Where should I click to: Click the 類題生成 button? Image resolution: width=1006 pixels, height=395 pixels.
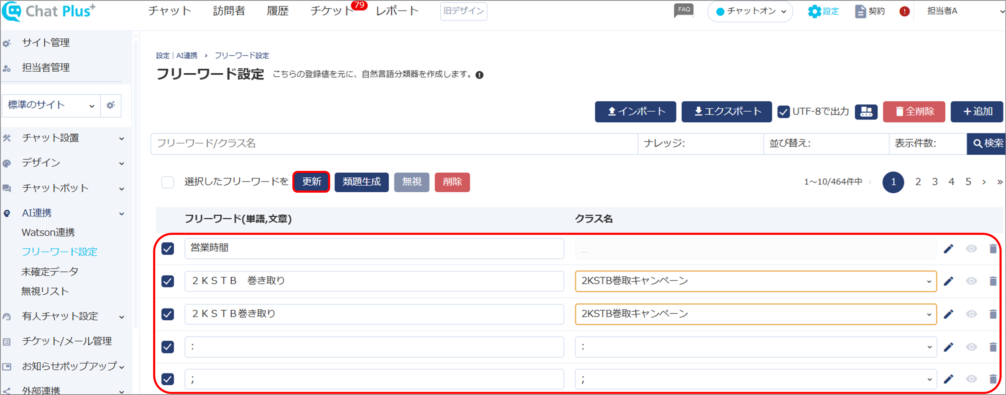click(362, 182)
